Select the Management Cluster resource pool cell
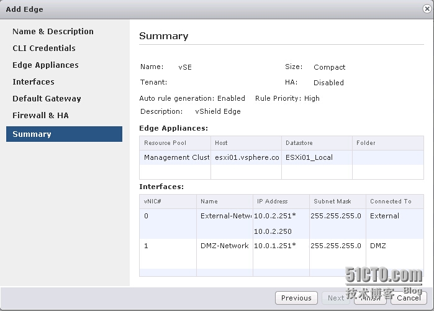 coord(175,157)
